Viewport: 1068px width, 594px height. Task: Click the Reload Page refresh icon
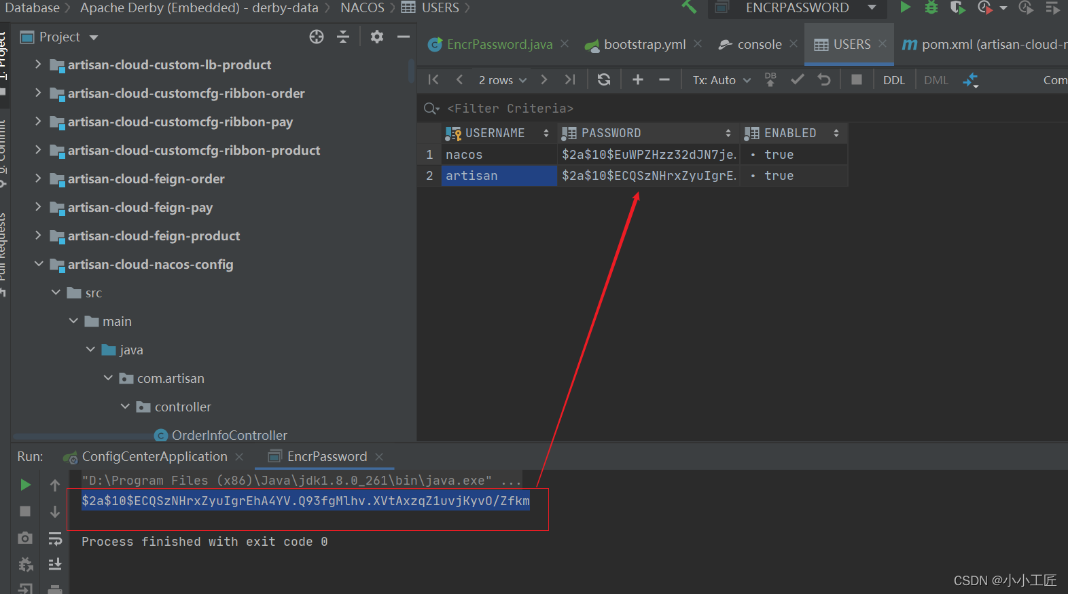point(603,80)
